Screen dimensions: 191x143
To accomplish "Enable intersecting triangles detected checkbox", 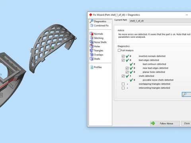I will [x=123, y=88].
